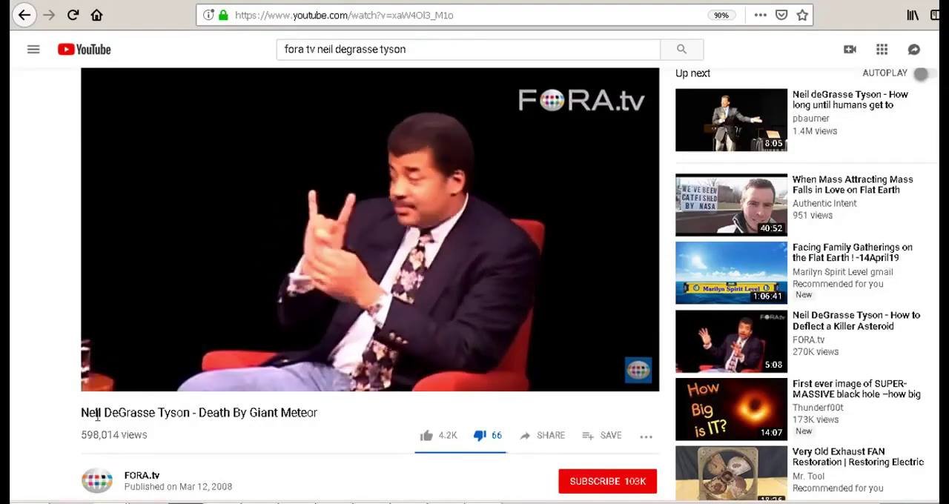Open the YouTube apps grid icon
The width and height of the screenshot is (949, 504).
(x=882, y=50)
